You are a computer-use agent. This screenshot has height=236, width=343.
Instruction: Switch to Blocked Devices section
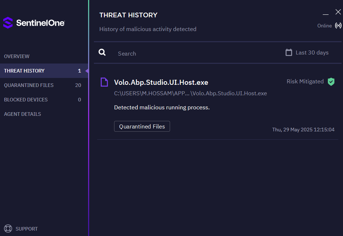(26, 100)
